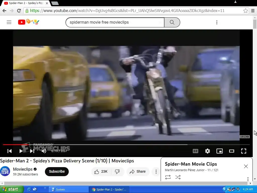Click the 0:19 / 3:07 time display
257x193 pixels.
[x=59, y=151]
